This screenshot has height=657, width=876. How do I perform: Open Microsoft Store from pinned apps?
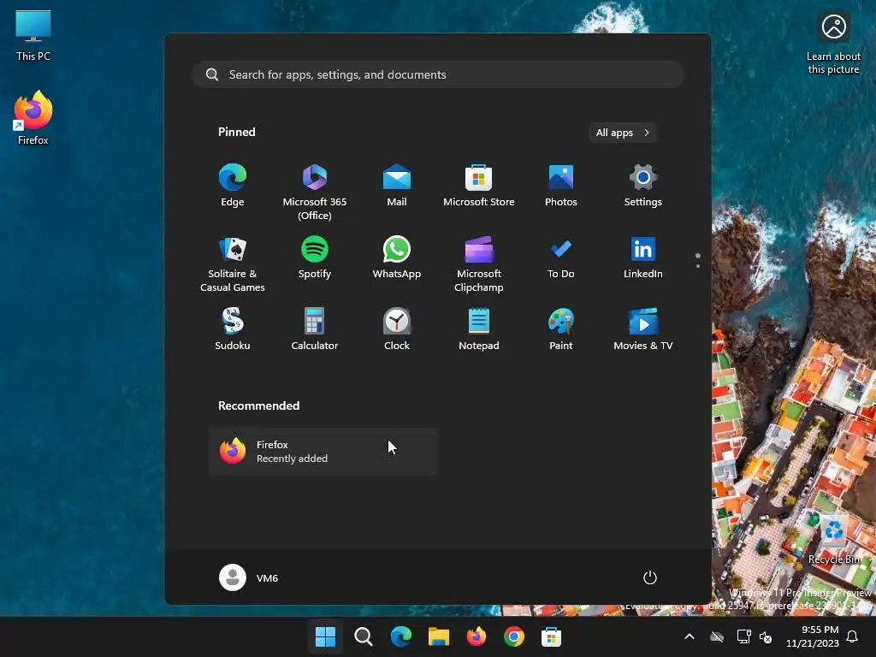click(x=479, y=186)
